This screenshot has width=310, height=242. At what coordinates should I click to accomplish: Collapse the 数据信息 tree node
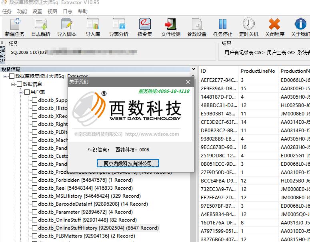pos(13,84)
